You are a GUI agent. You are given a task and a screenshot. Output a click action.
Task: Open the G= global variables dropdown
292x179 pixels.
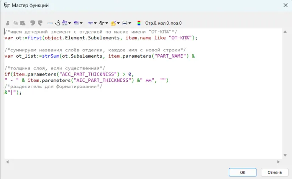[78, 23]
